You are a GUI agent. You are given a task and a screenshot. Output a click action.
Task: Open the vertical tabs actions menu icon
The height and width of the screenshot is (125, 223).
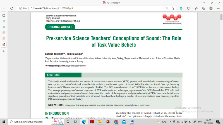pyautogui.click(x=4, y=16)
